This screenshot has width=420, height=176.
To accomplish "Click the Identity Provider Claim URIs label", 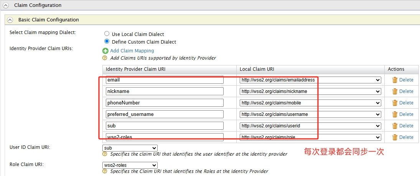I will (41, 48).
